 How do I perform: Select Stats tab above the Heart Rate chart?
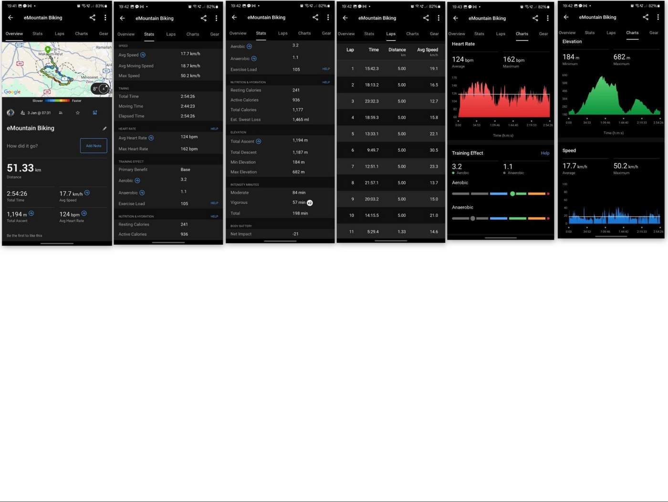coord(479,34)
